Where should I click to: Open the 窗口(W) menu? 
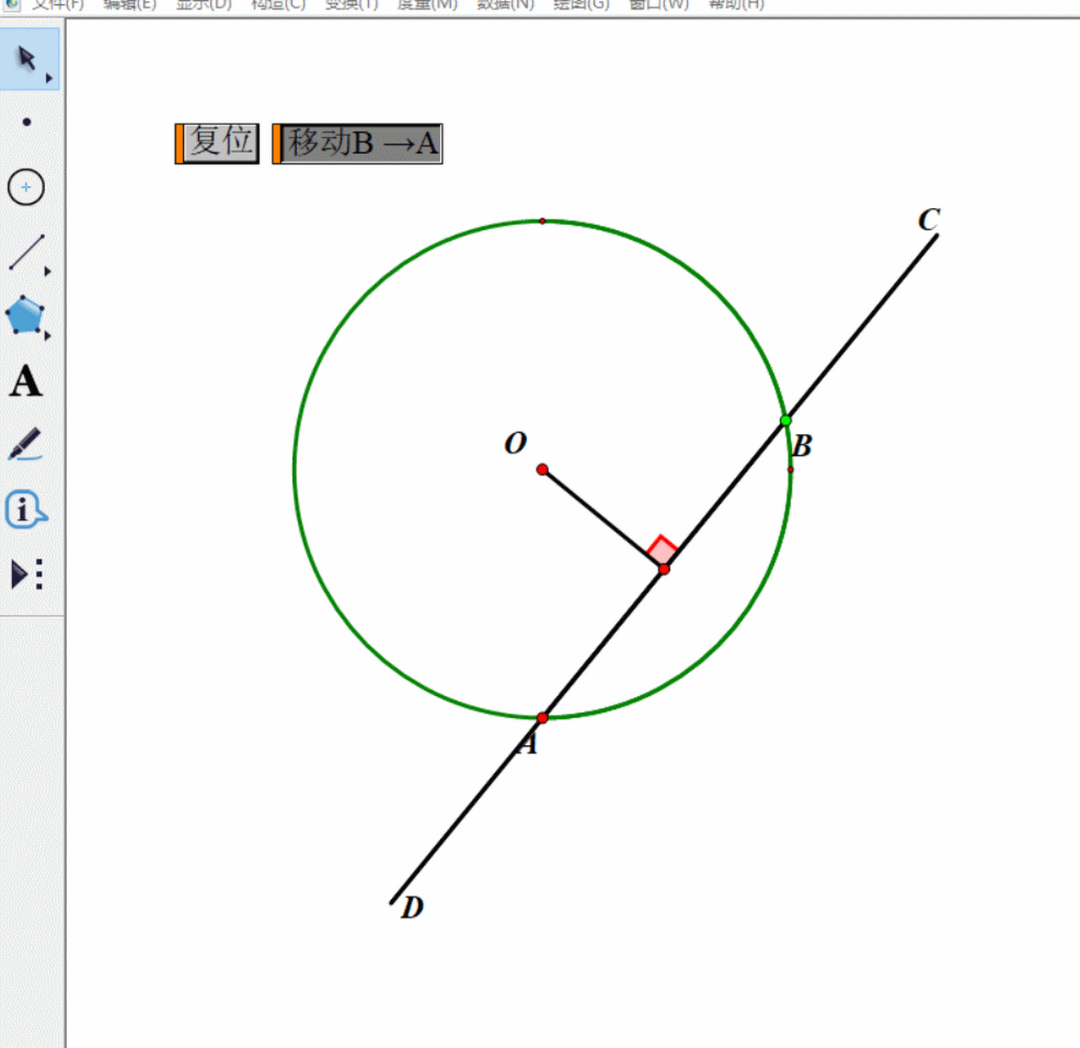pyautogui.click(x=659, y=4)
